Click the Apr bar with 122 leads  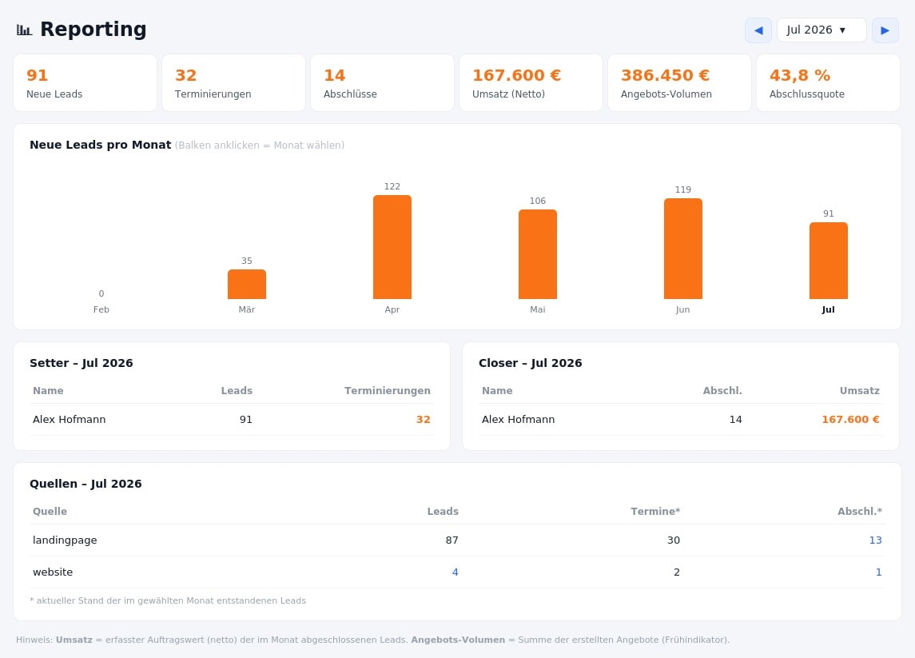click(392, 247)
